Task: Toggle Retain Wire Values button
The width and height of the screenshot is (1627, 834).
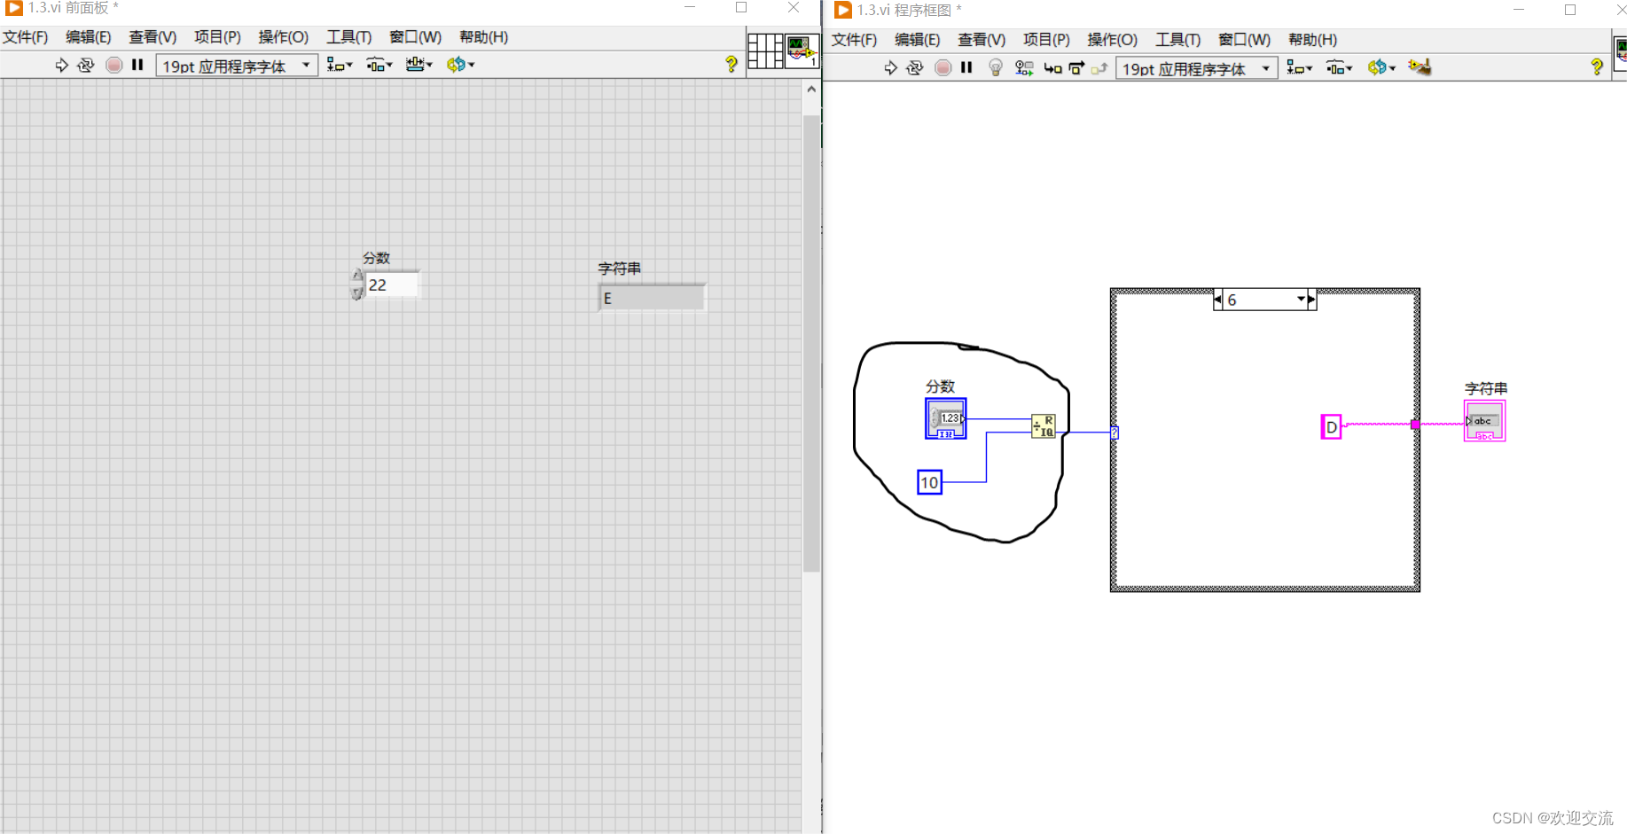Action: coord(1024,67)
